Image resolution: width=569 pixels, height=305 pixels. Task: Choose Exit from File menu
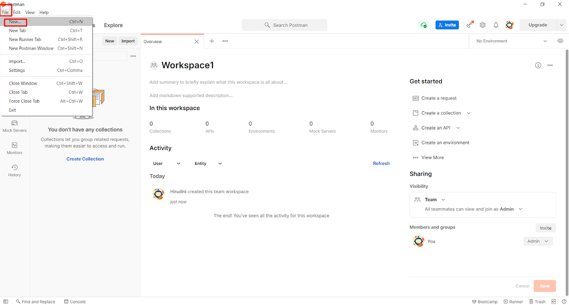point(46,110)
